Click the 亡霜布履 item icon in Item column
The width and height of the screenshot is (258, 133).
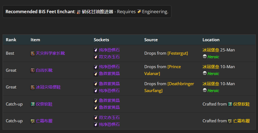click(x=33, y=121)
